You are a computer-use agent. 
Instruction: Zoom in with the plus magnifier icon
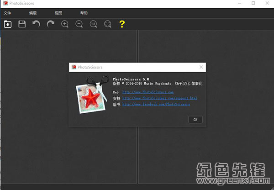pyautogui.click(x=65, y=24)
